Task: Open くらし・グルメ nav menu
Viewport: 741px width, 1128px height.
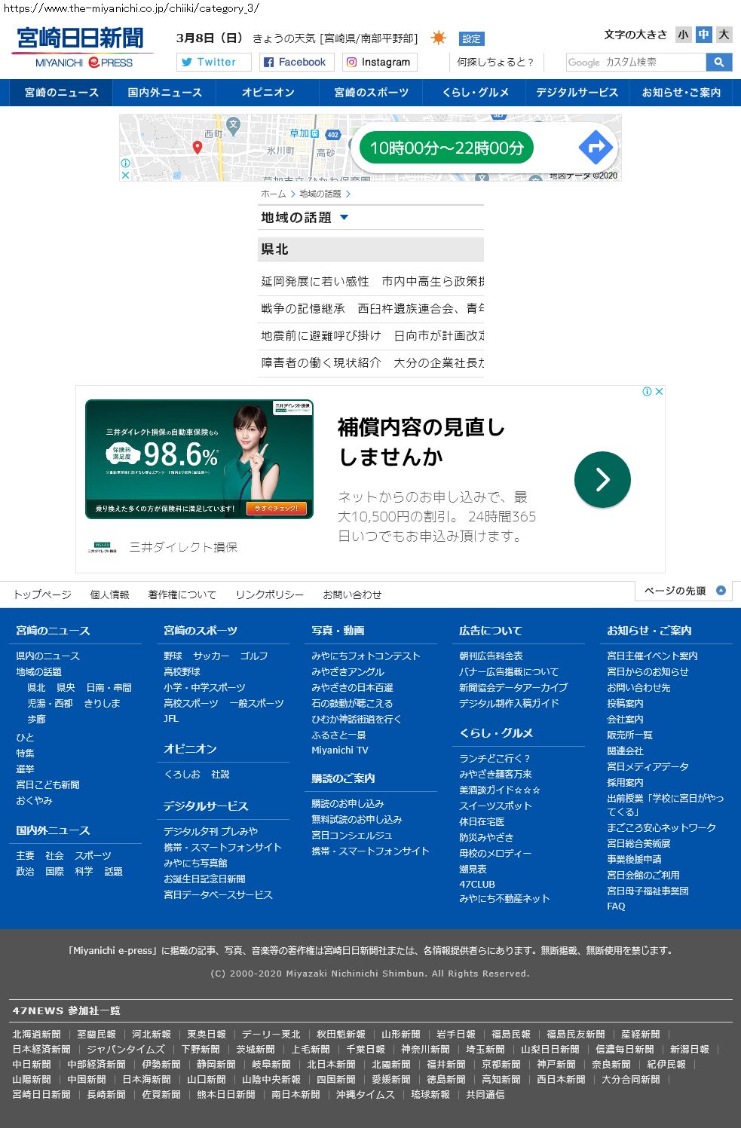Action: coord(475,93)
